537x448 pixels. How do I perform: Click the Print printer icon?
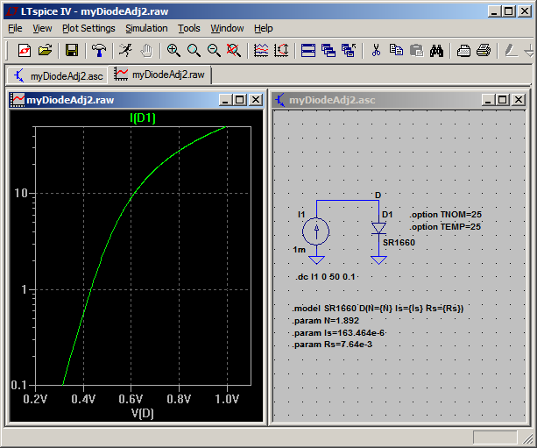coord(484,50)
